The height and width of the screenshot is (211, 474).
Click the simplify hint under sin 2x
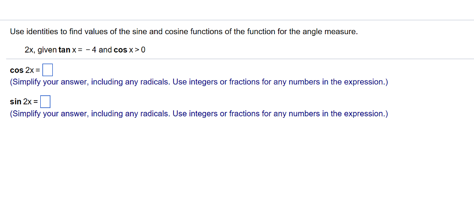[199, 114]
